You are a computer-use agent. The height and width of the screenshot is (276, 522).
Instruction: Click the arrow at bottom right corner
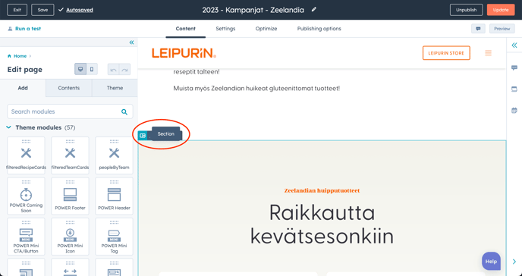point(514,262)
